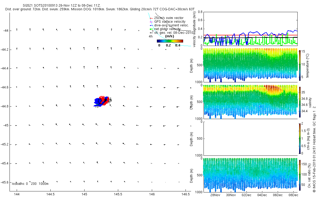Click the magenta GPS surface velocity arrow
The height and width of the screenshot is (198, 318).
(151, 22)
